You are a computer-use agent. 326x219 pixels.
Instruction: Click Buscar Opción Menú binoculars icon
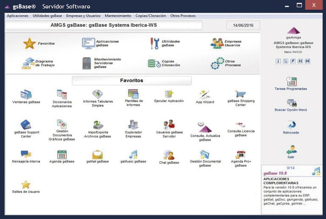(x=292, y=103)
